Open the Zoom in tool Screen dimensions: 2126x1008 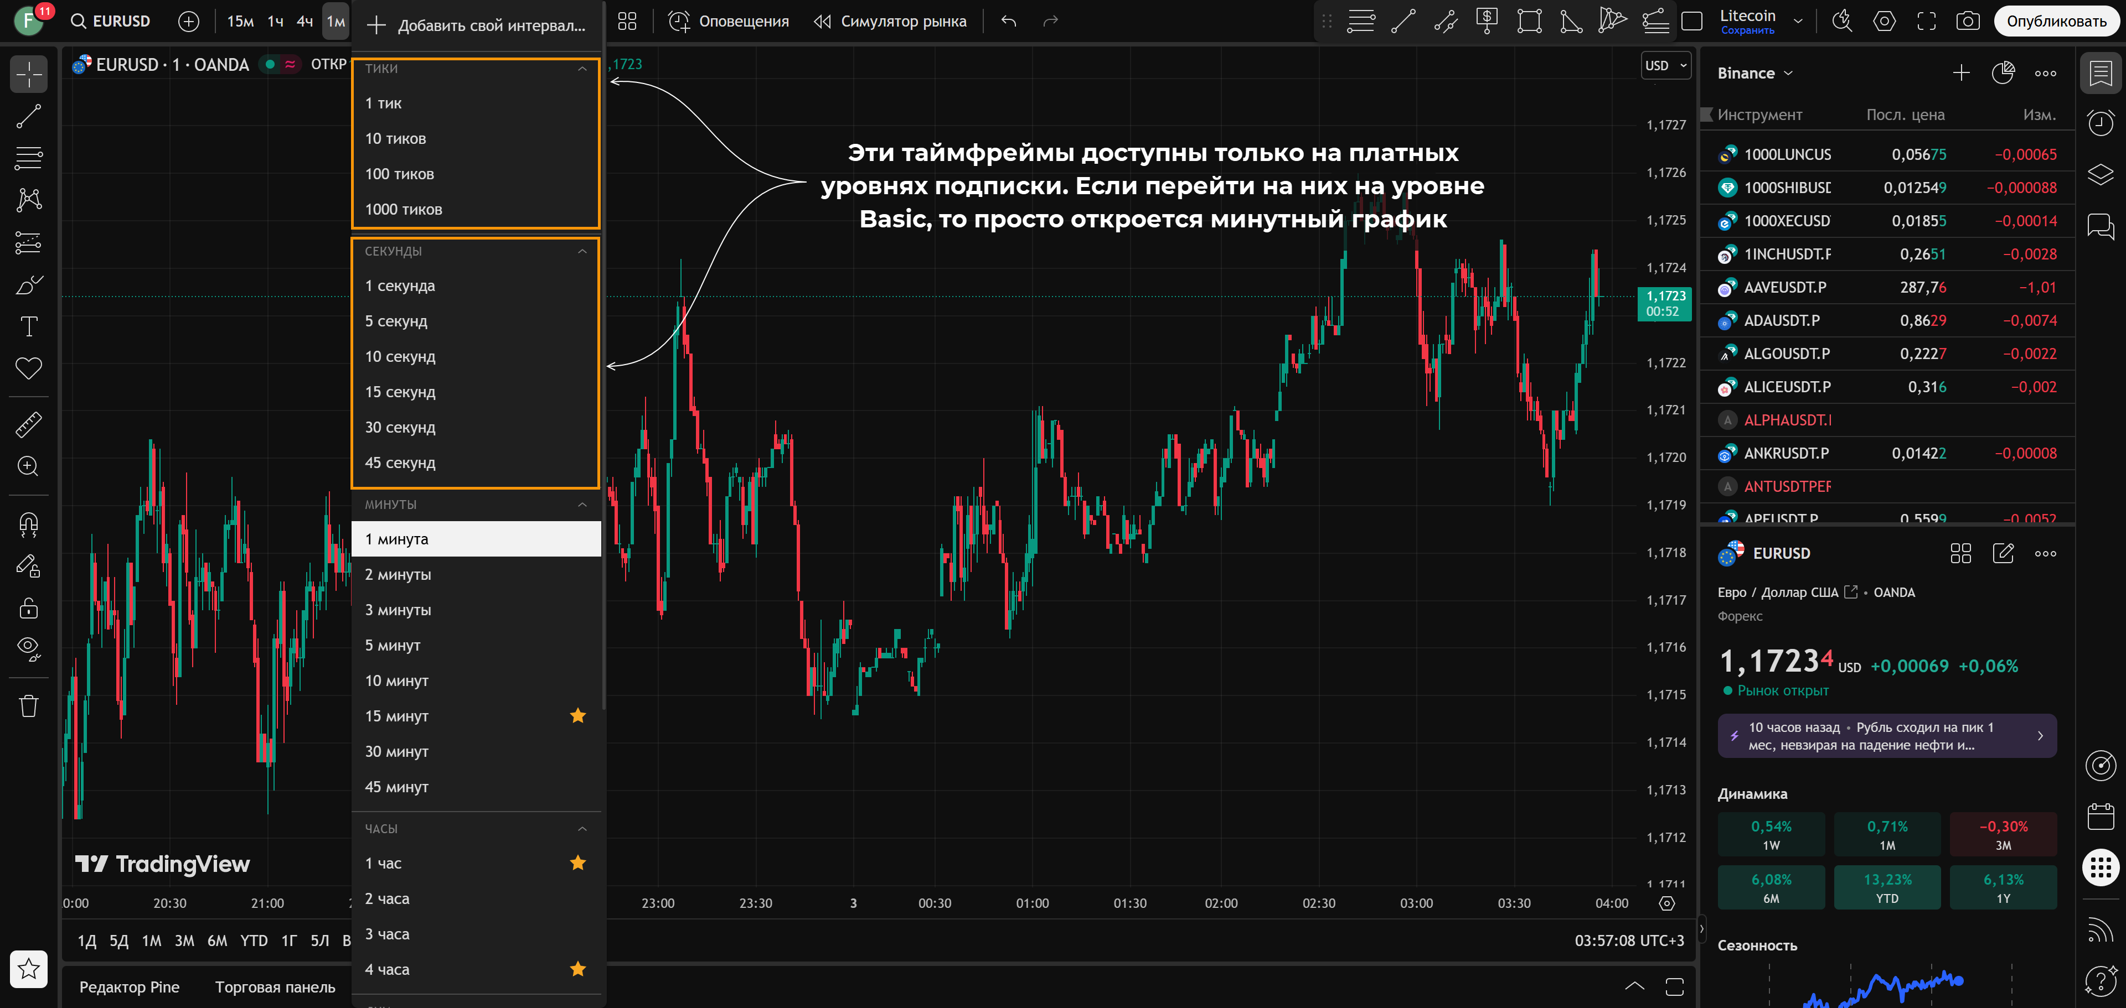[29, 467]
